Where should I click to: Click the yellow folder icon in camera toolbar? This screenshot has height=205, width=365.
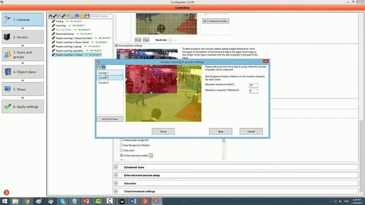(82, 16)
